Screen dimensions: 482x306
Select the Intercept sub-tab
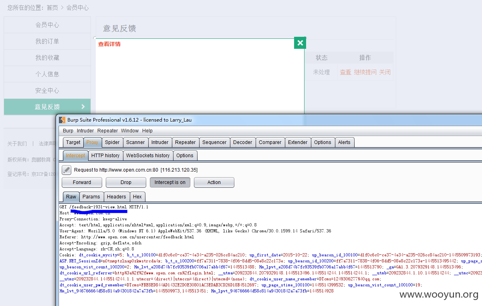tap(76, 156)
